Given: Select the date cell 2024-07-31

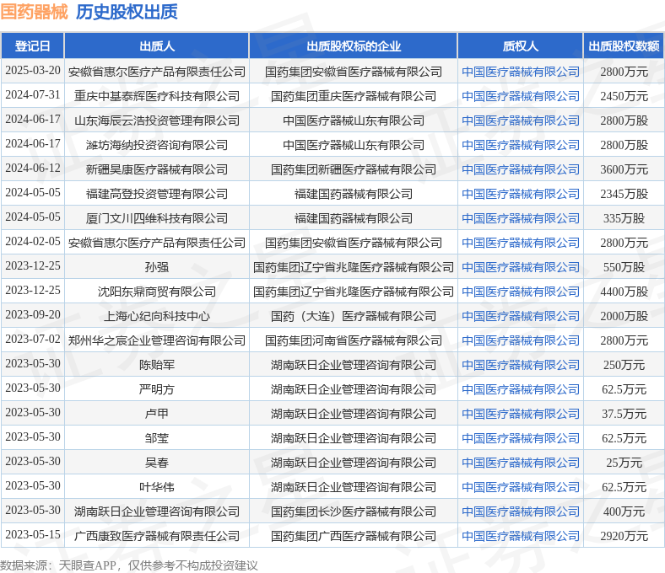Looking at the screenshot, I should [x=33, y=95].
